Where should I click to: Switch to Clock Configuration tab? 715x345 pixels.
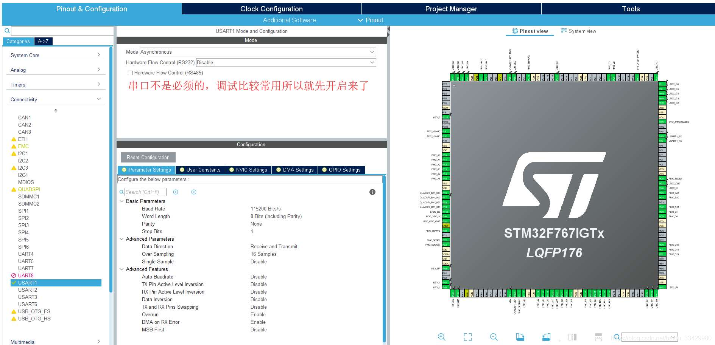(x=271, y=9)
